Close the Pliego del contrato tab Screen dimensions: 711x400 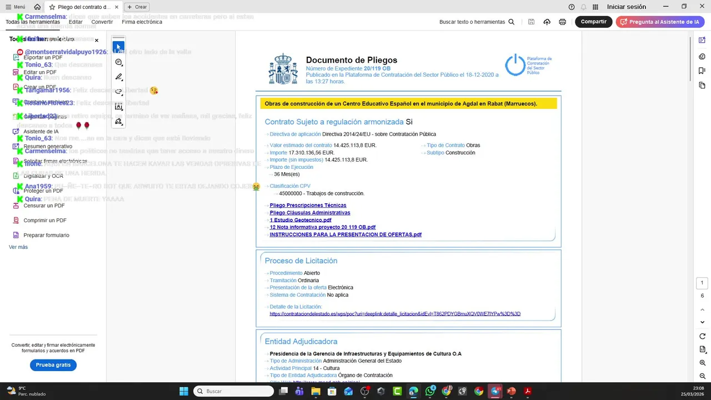coord(116,7)
